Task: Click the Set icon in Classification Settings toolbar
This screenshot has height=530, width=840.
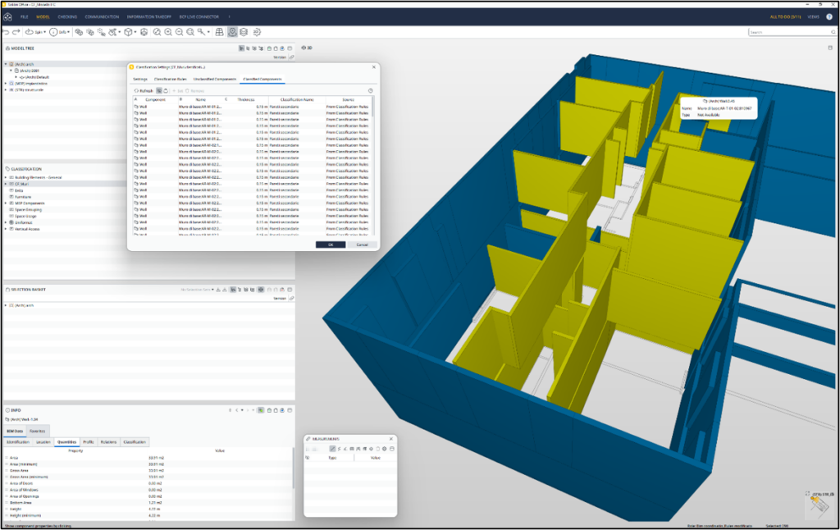Action: tap(178, 91)
